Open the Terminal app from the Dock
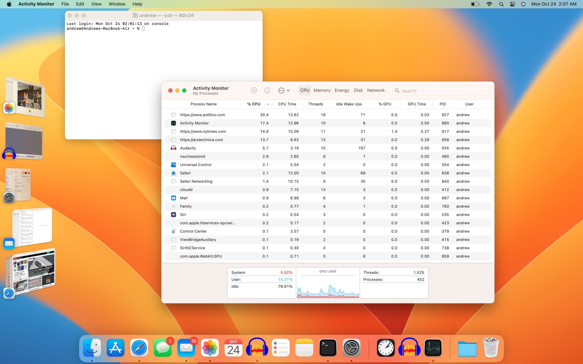Viewport: 583px width, 364px height. click(x=328, y=348)
